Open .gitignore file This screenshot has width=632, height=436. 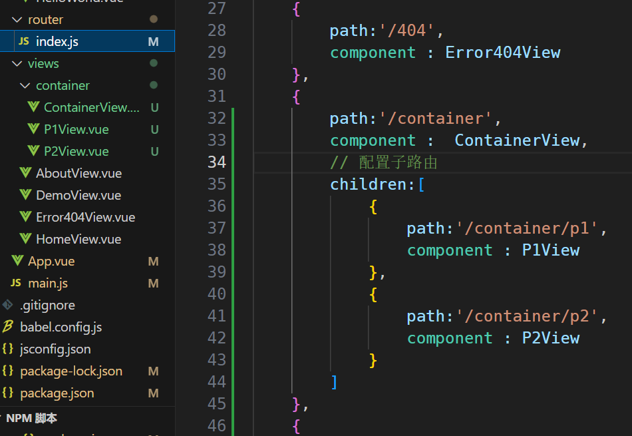47,306
